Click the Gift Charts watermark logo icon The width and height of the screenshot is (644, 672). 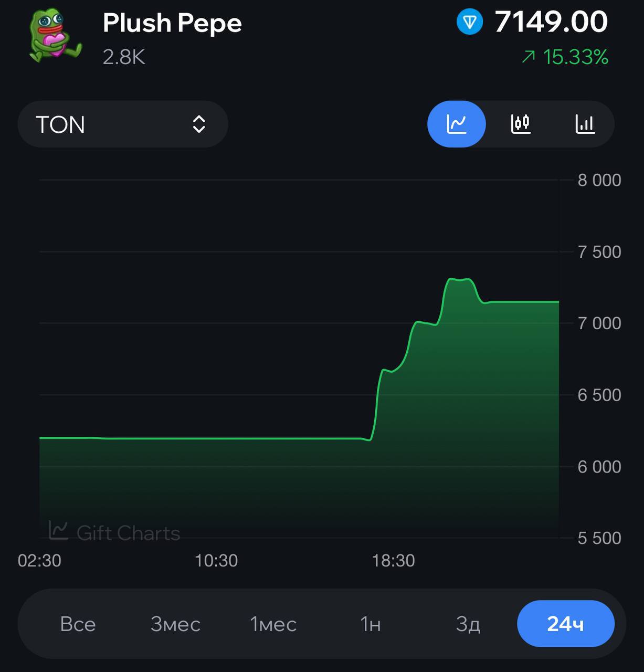pyautogui.click(x=58, y=530)
